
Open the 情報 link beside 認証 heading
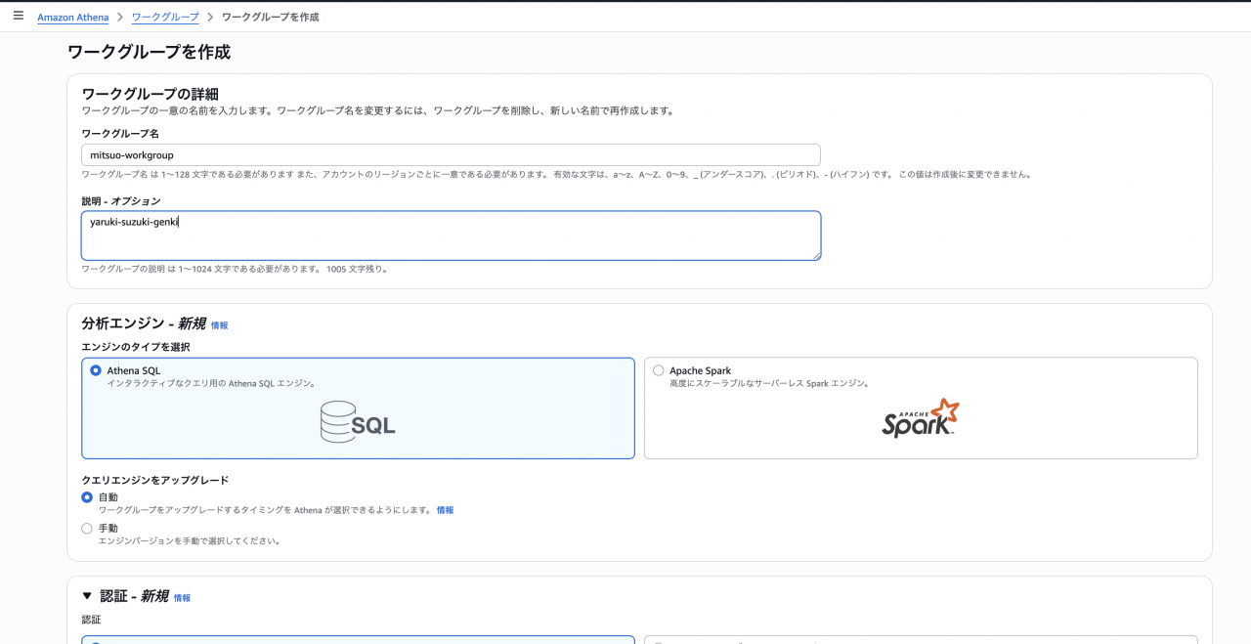183,598
